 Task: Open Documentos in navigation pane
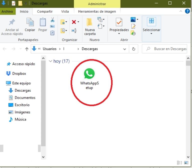22,97
